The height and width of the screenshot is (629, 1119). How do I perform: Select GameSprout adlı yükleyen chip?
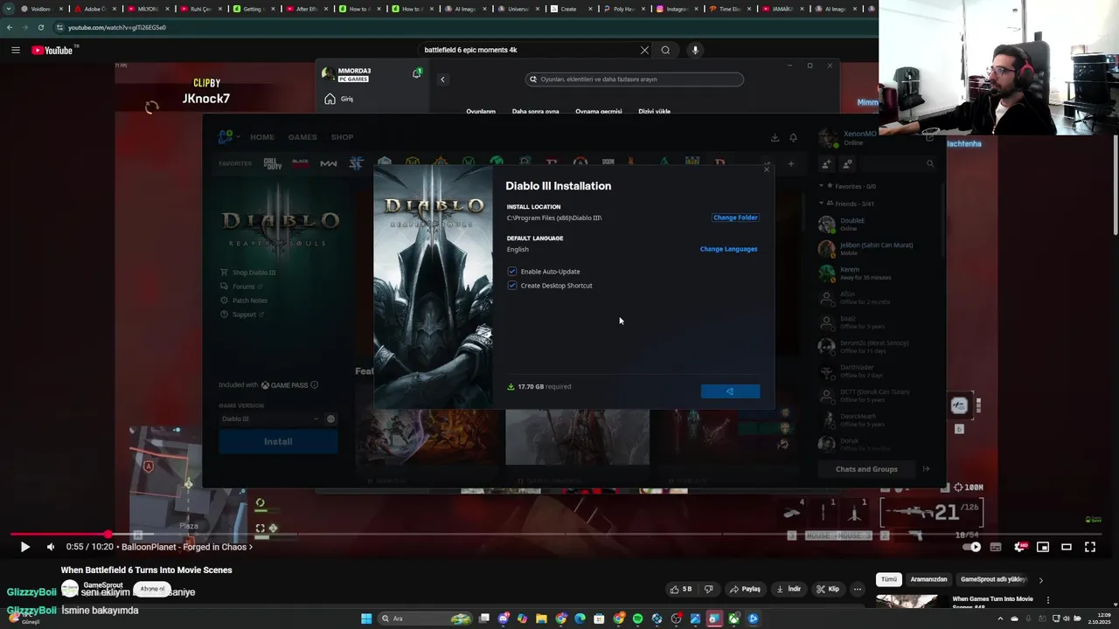click(994, 579)
